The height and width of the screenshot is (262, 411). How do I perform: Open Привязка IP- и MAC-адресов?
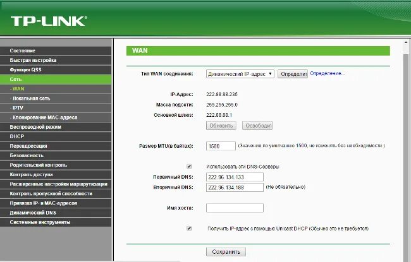pyautogui.click(x=56, y=203)
